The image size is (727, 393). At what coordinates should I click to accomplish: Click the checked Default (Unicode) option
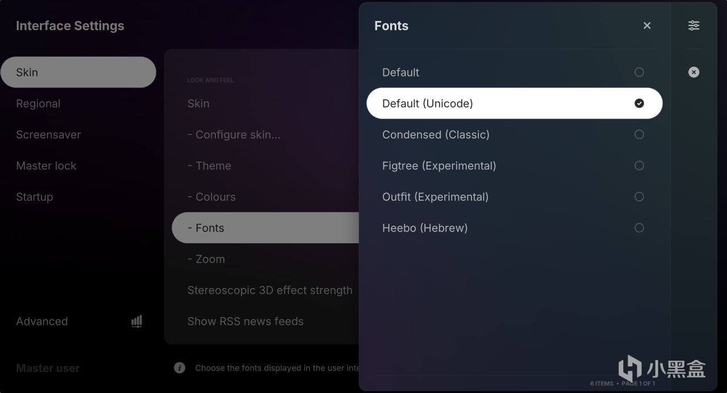(515, 103)
